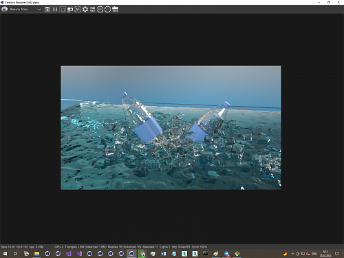Click the green-banded sphere icon
Screen dimensions: 344x258
(100, 10)
